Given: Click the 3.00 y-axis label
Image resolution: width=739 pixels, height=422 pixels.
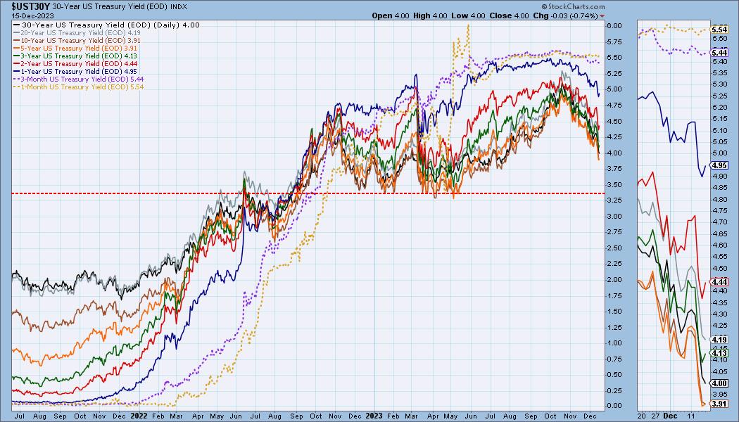Looking at the screenshot, I should 614,216.
